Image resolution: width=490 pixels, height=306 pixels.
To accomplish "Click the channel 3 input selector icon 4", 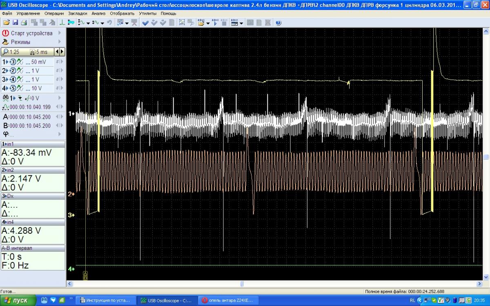I will [13, 80].
